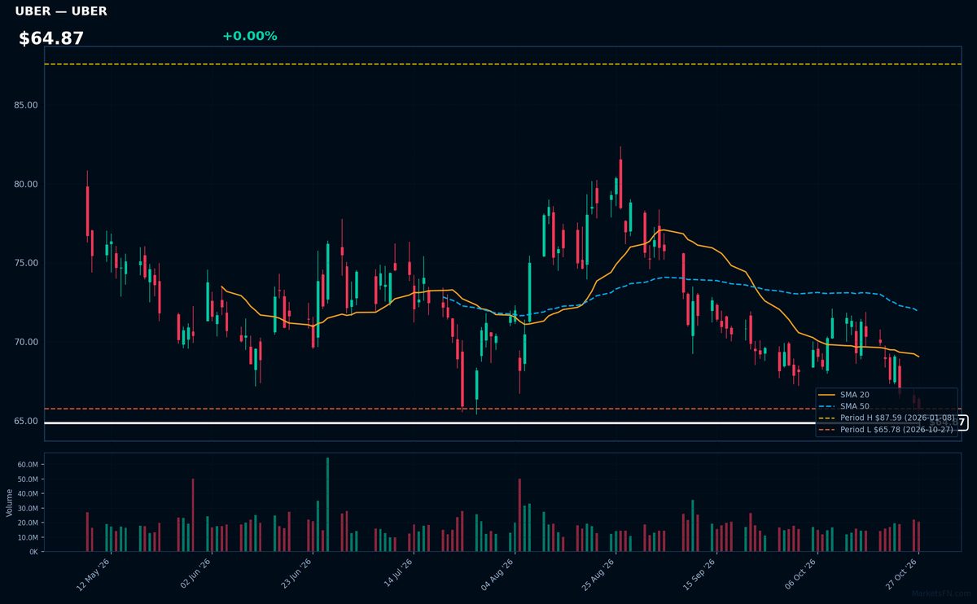Click the 06 Oct '26 date label

800,575
